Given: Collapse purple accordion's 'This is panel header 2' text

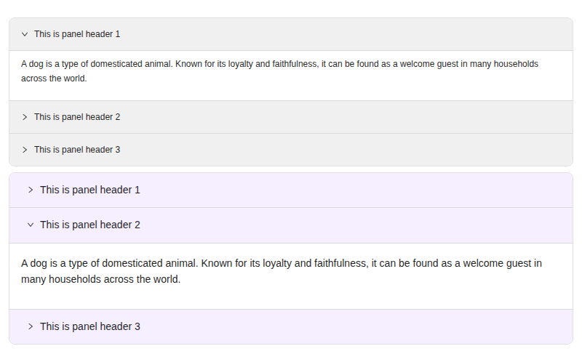Looking at the screenshot, I should pos(90,225).
